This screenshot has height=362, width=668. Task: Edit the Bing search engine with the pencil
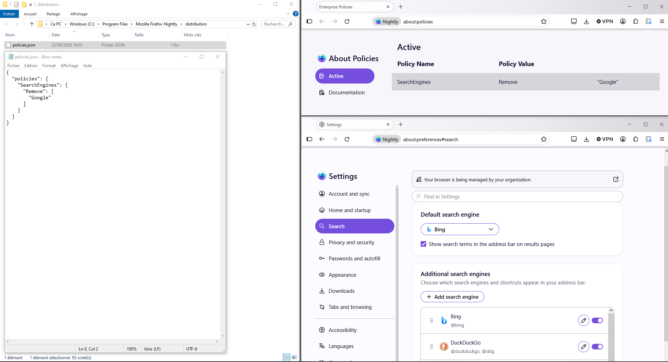(584, 320)
